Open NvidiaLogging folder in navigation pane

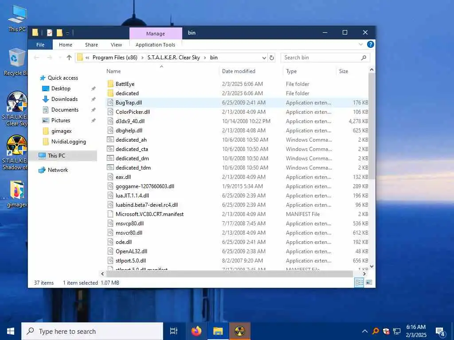68,142
